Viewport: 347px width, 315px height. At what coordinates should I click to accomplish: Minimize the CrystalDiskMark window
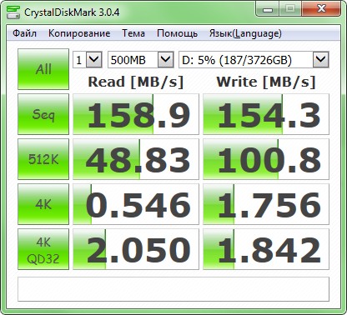268,9
